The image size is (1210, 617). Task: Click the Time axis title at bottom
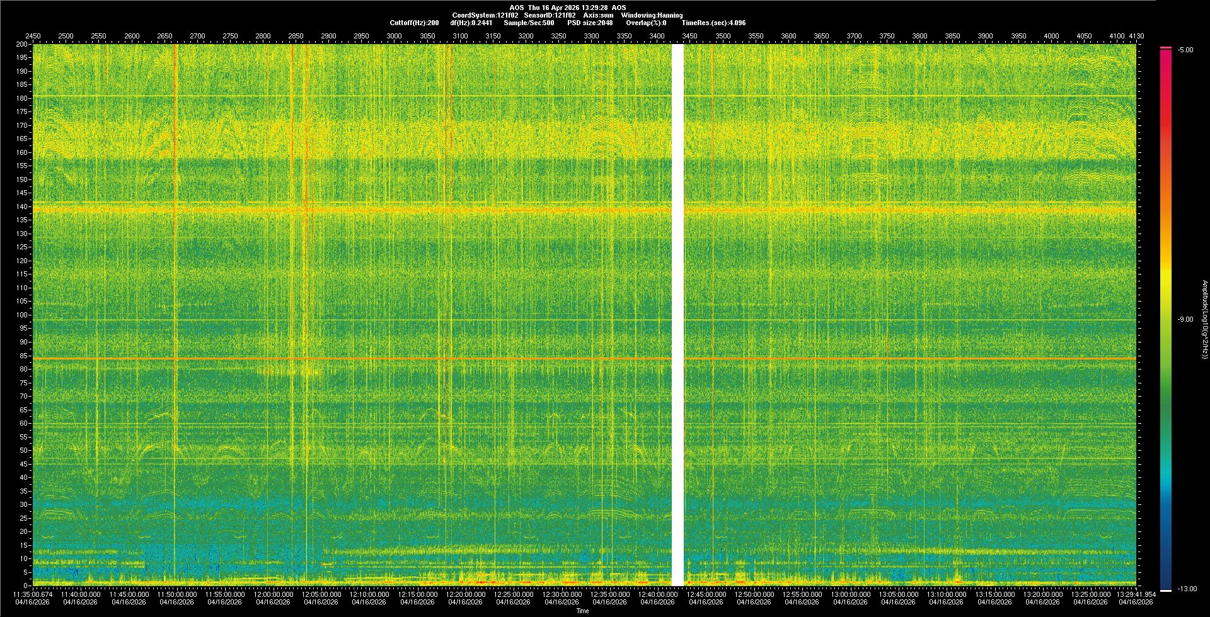582,611
